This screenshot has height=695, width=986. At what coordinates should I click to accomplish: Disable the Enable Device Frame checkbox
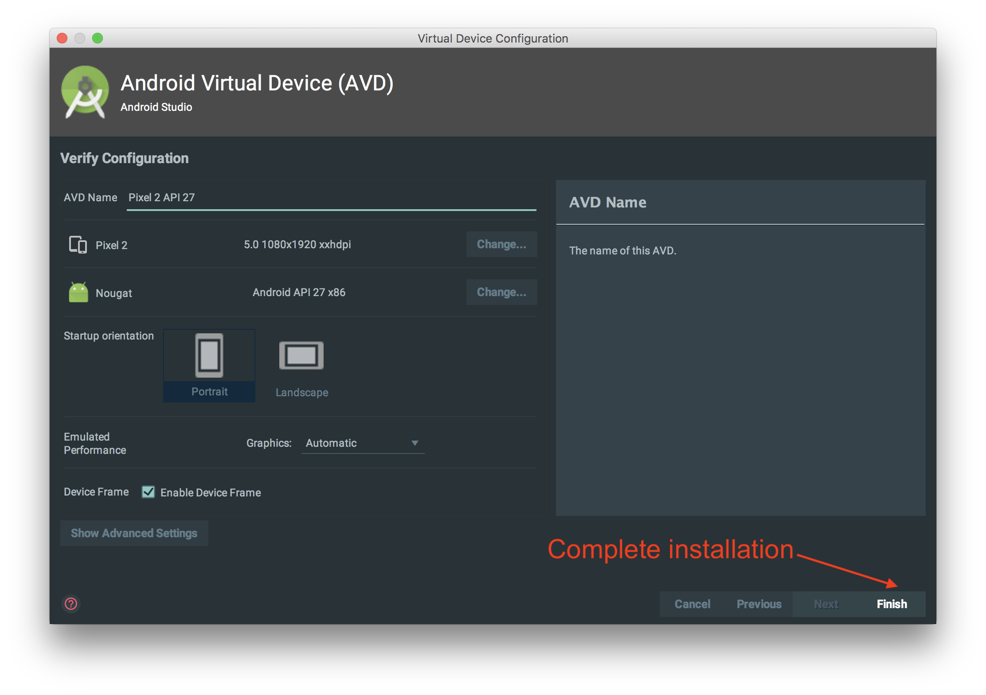149,492
